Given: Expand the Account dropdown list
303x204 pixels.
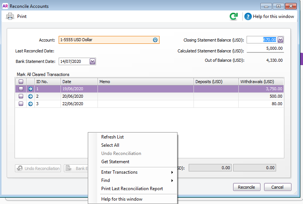Looking at the screenshot, I should click(x=155, y=40).
